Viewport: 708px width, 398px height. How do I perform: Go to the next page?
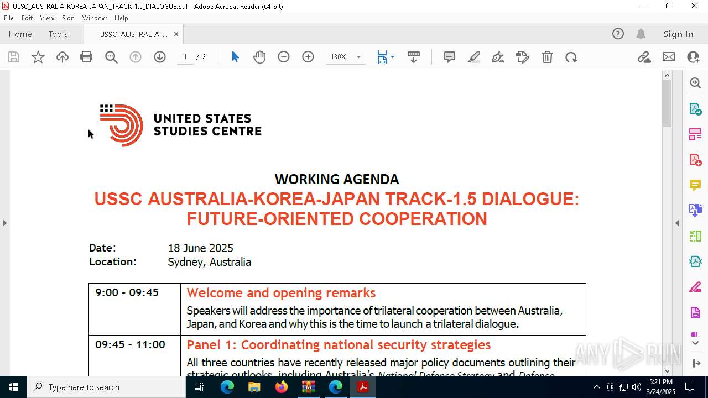click(x=160, y=57)
